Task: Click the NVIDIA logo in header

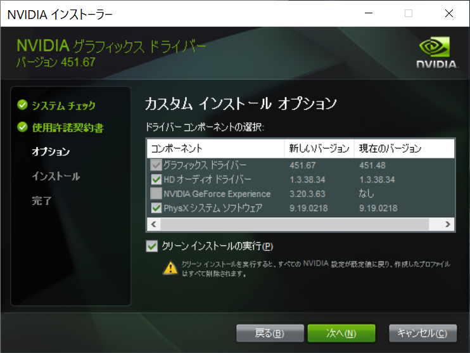Action: (436, 53)
